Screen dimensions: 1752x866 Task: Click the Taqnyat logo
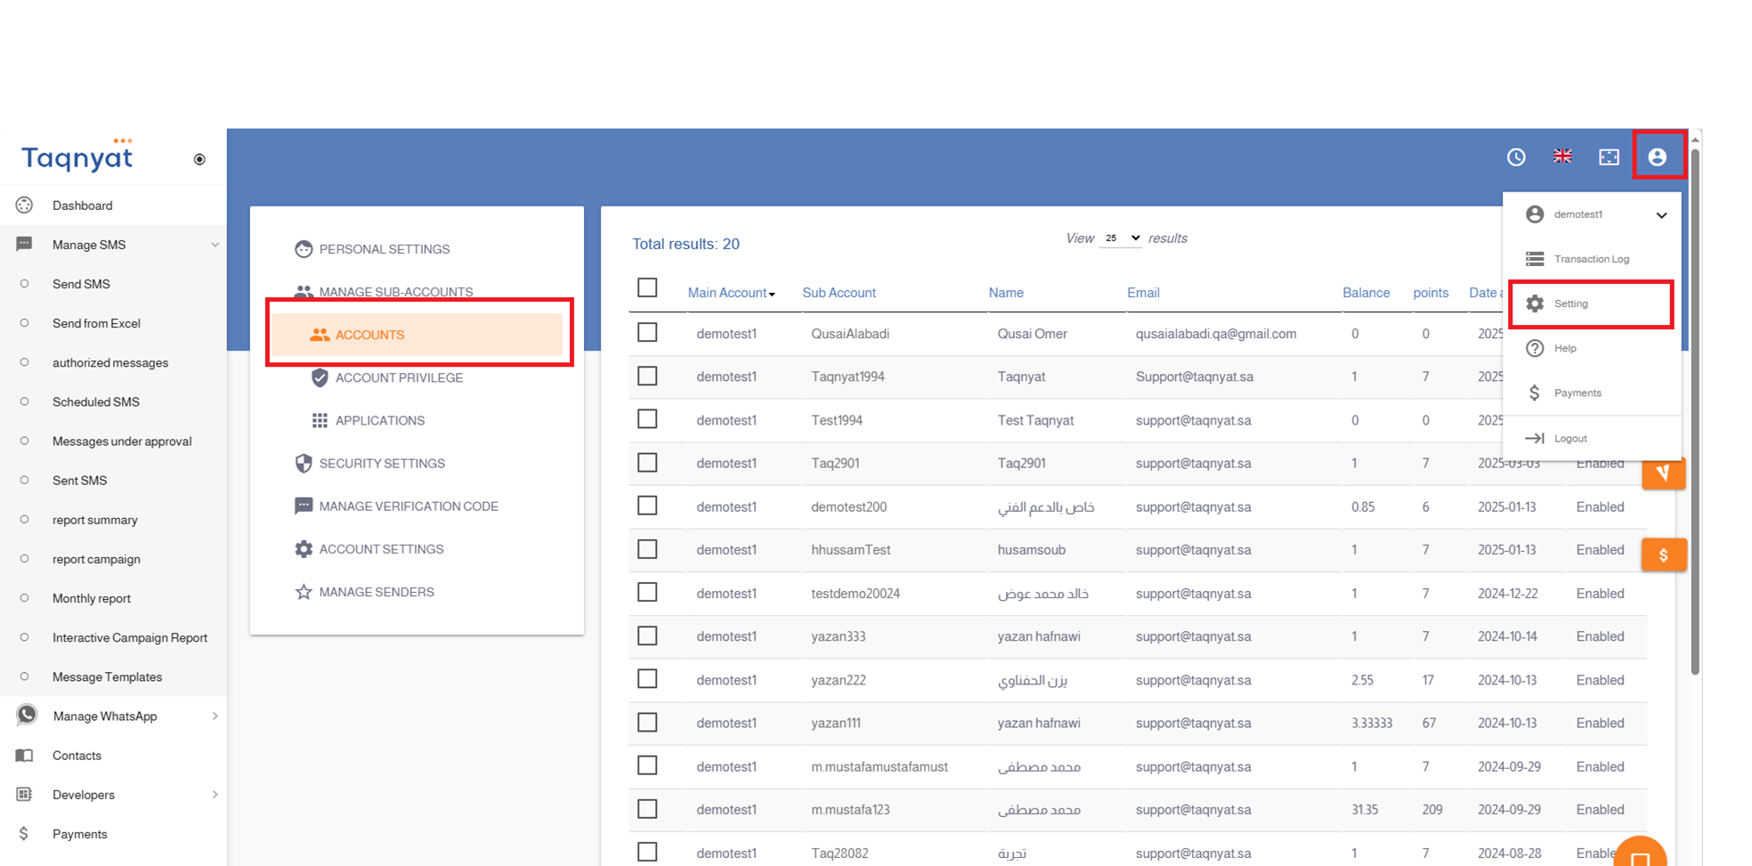click(77, 155)
